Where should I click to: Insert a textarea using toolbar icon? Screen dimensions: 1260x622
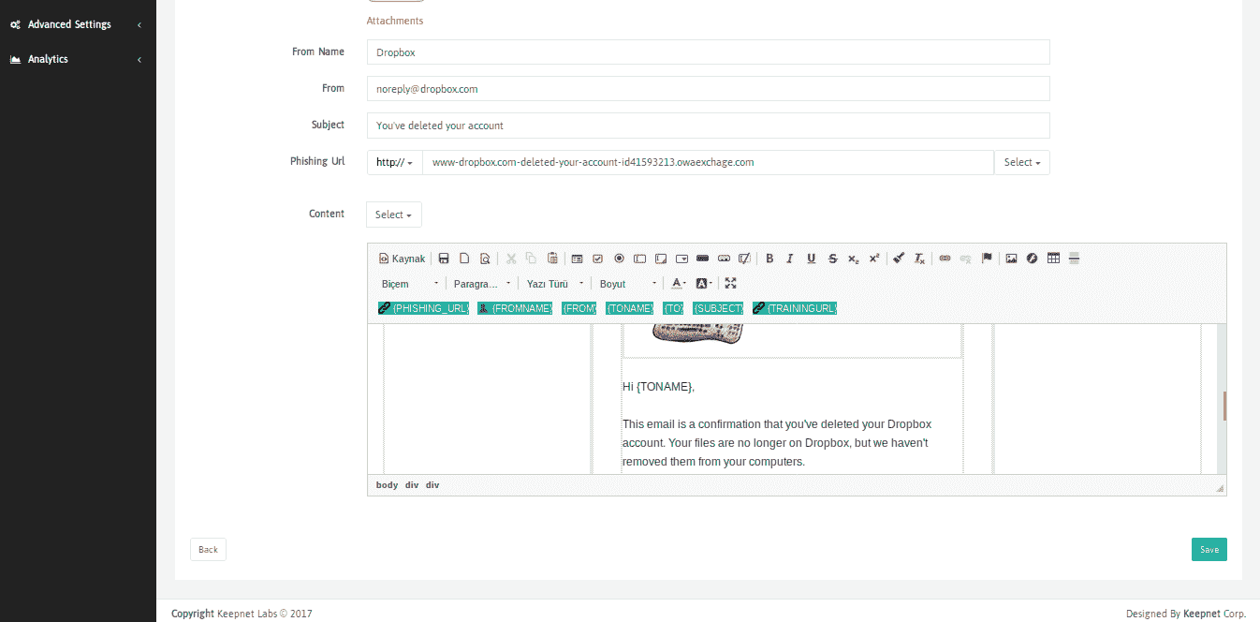[x=661, y=259]
